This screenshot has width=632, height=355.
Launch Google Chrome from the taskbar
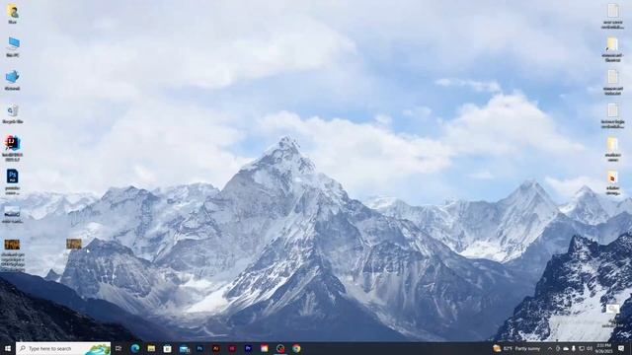point(296,348)
